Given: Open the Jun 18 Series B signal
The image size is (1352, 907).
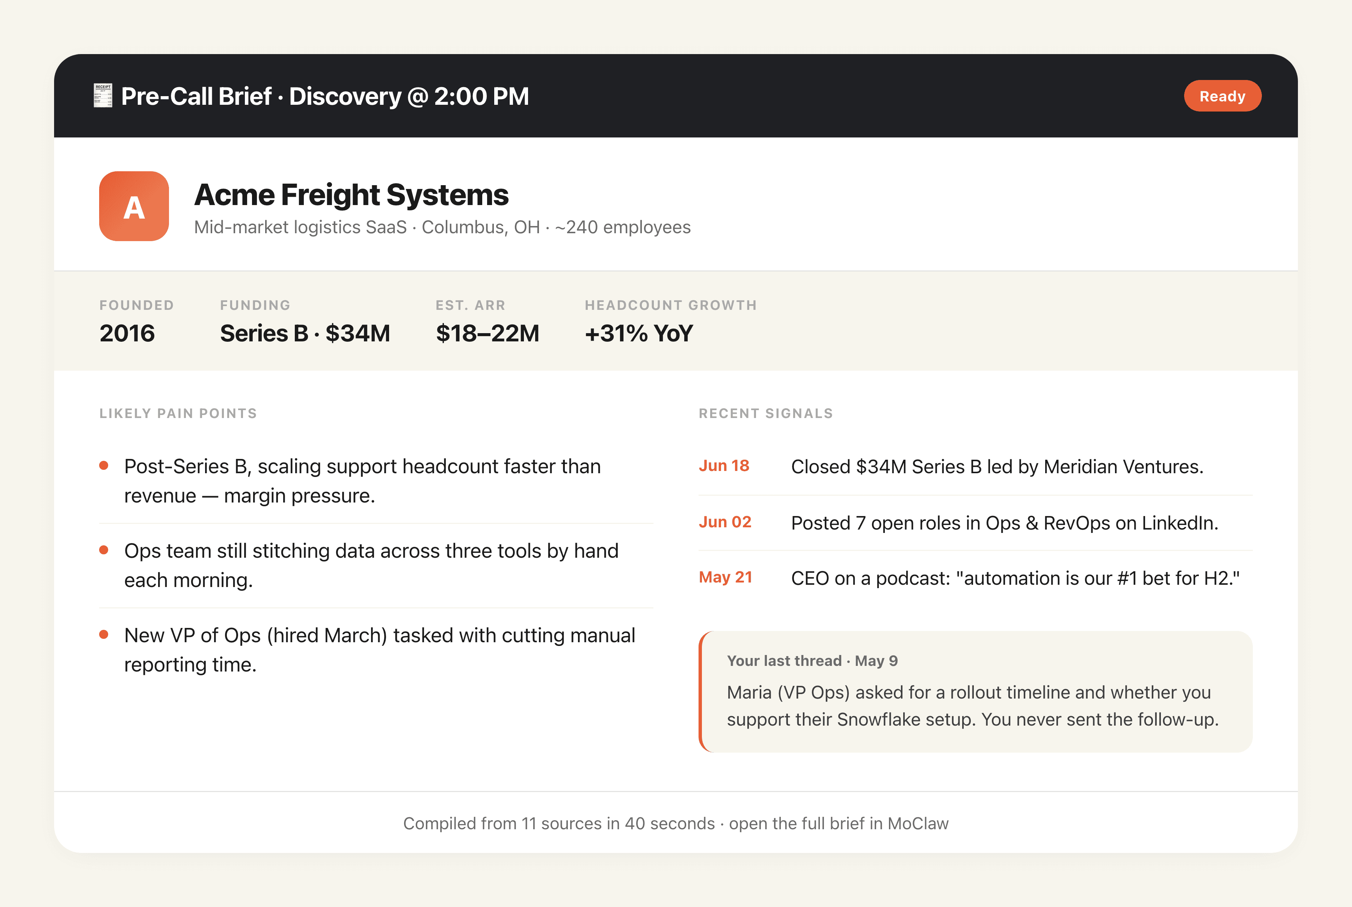Looking at the screenshot, I should (976, 467).
